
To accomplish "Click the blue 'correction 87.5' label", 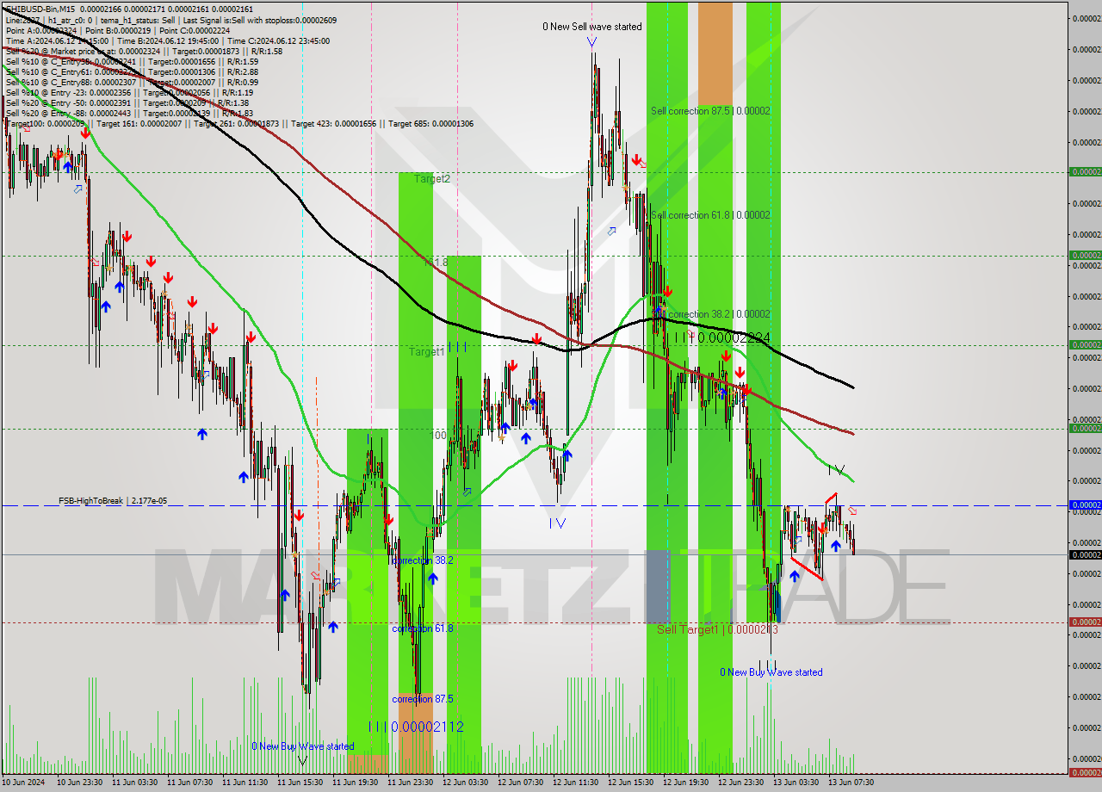I will [423, 699].
